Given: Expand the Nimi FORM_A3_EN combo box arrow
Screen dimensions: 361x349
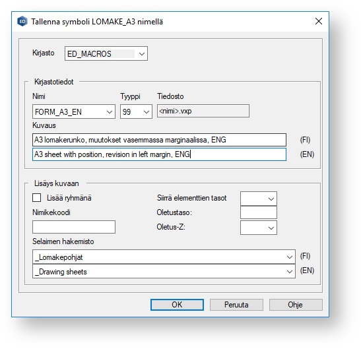Looking at the screenshot, I should click(110, 112).
